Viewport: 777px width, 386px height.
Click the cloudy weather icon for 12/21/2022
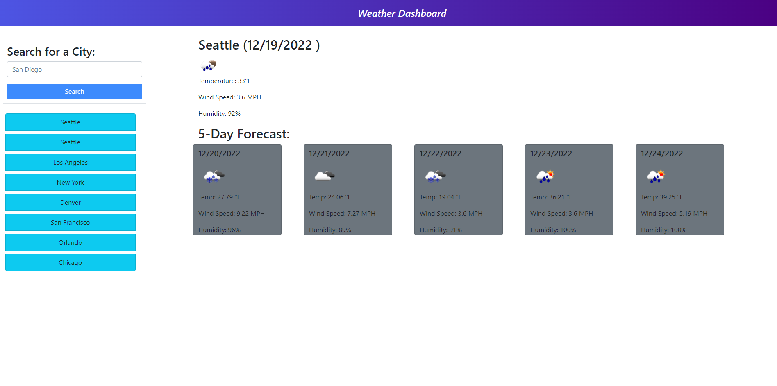323,175
